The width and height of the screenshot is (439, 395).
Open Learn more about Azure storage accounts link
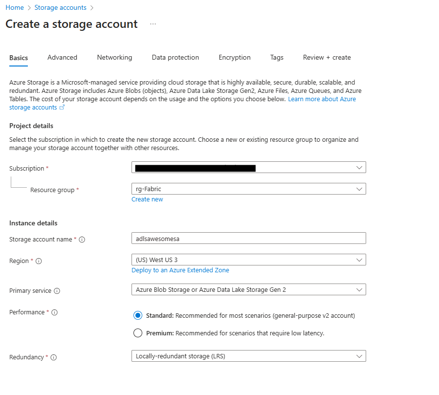pos(322,99)
